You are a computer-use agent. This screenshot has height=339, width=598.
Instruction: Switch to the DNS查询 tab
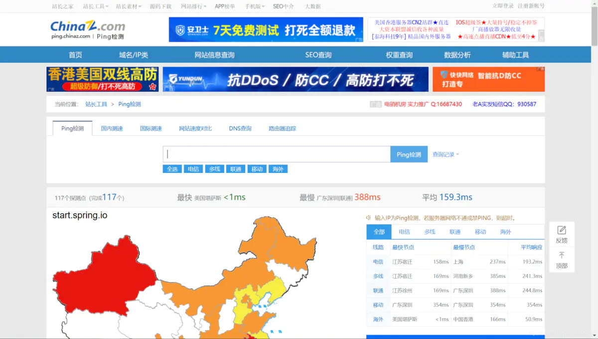click(240, 128)
